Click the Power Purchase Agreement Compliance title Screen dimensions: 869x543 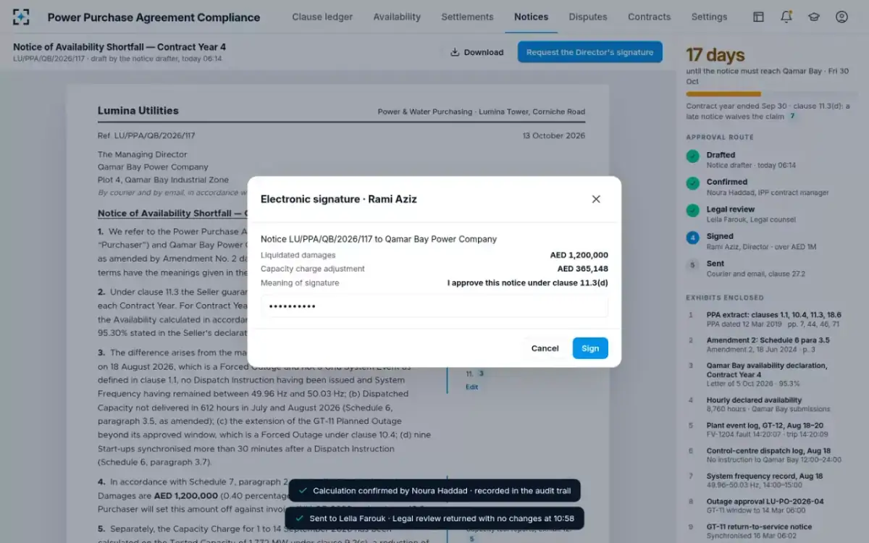(154, 17)
